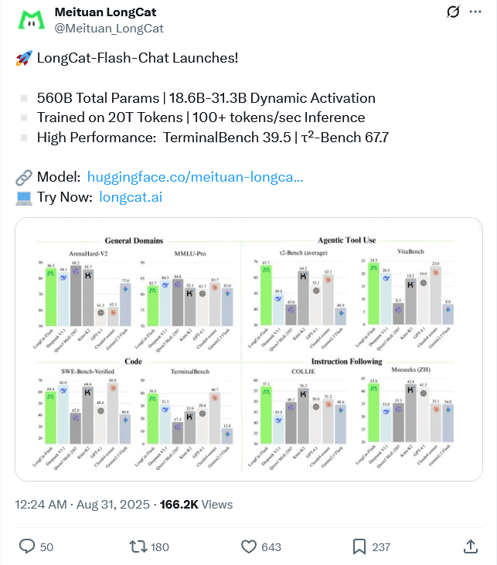Click the repost arrows icon
The width and height of the screenshot is (497, 565).
(138, 546)
